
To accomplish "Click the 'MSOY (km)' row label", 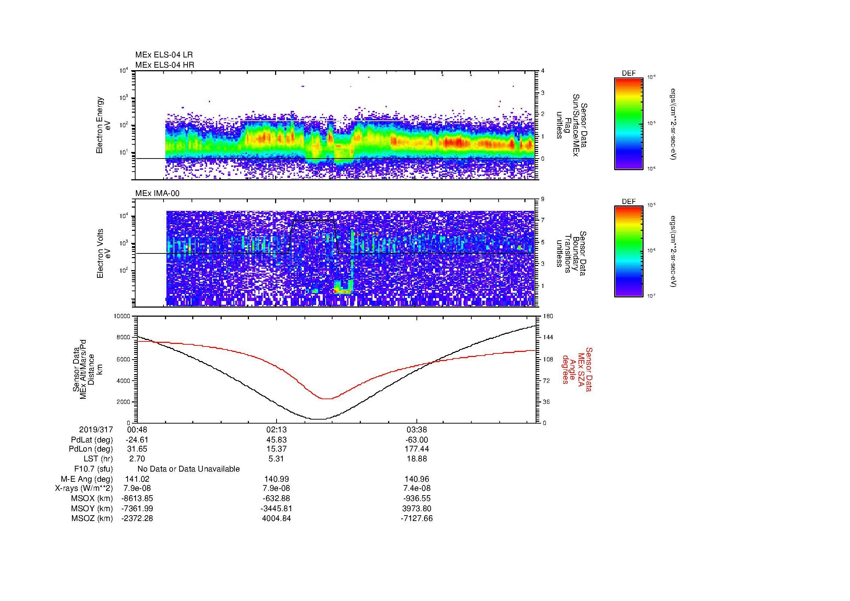I will click(92, 508).
